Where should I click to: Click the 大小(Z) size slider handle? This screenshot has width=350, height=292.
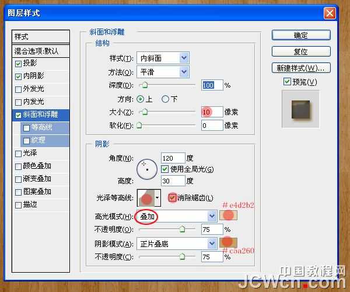tap(145, 112)
